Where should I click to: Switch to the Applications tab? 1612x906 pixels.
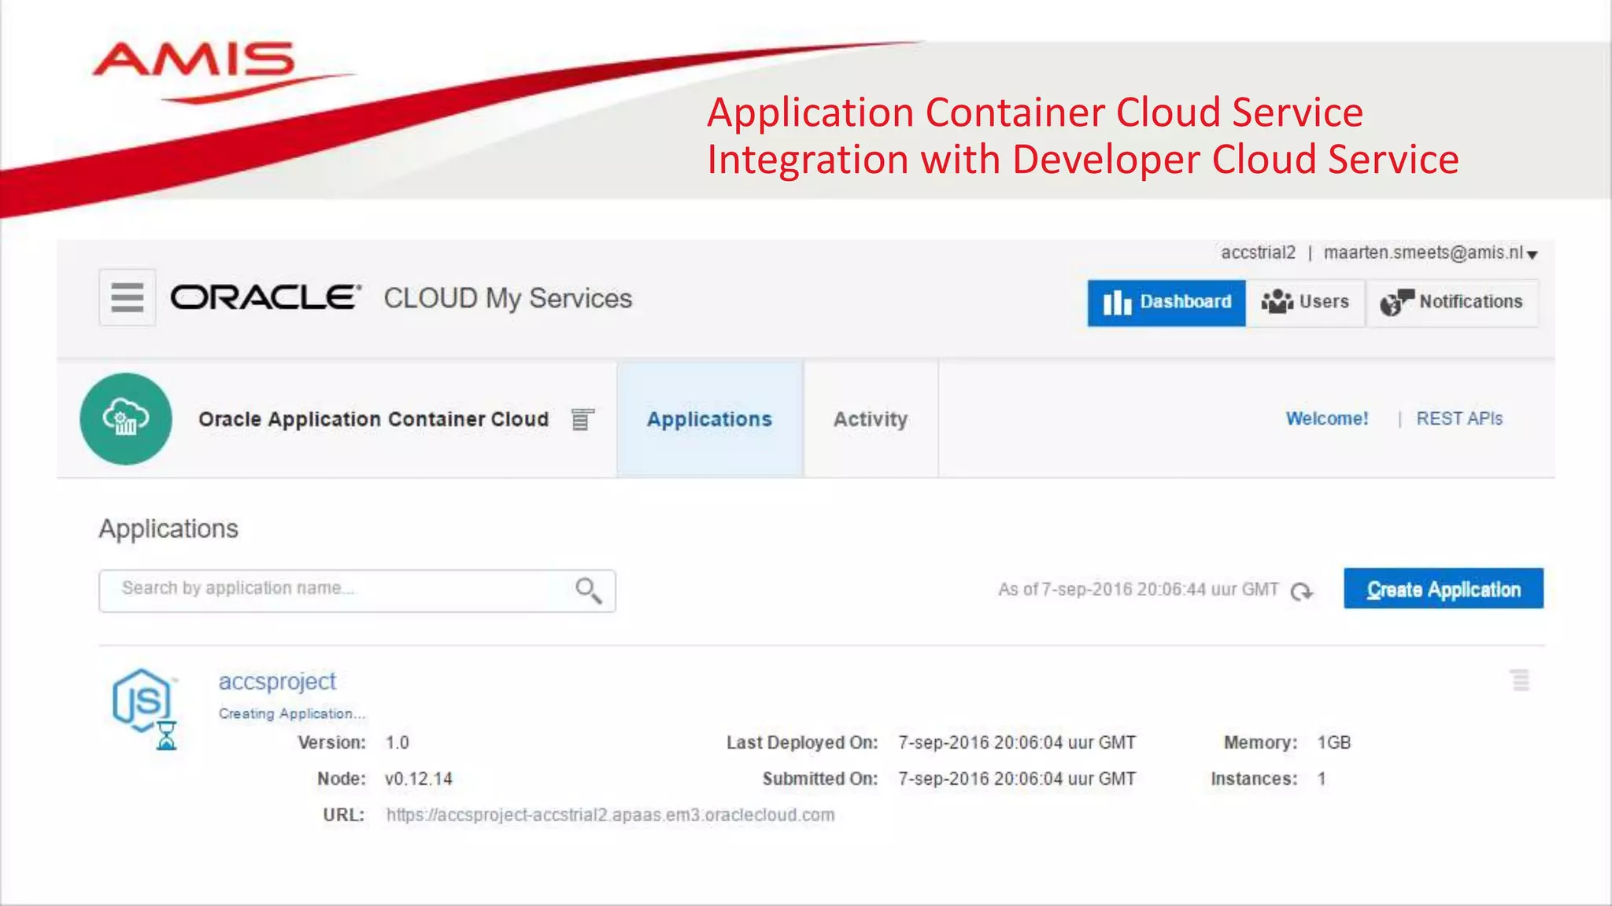[x=709, y=419]
